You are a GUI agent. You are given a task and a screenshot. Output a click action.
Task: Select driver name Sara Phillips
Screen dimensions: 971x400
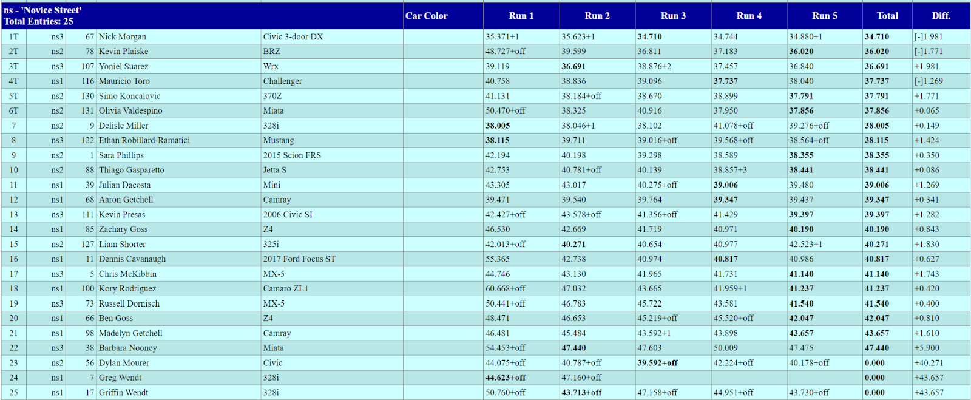(121, 155)
